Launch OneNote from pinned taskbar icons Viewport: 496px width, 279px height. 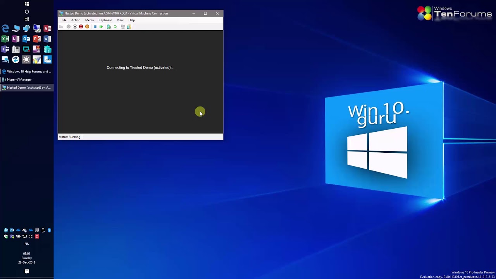pyautogui.click(x=15, y=39)
